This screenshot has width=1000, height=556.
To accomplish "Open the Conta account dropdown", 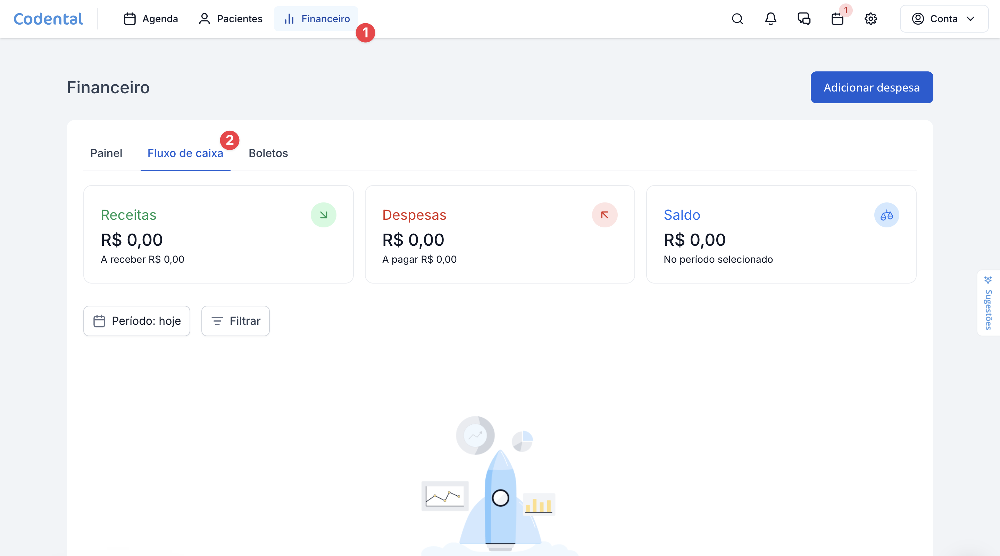I will coord(944,19).
